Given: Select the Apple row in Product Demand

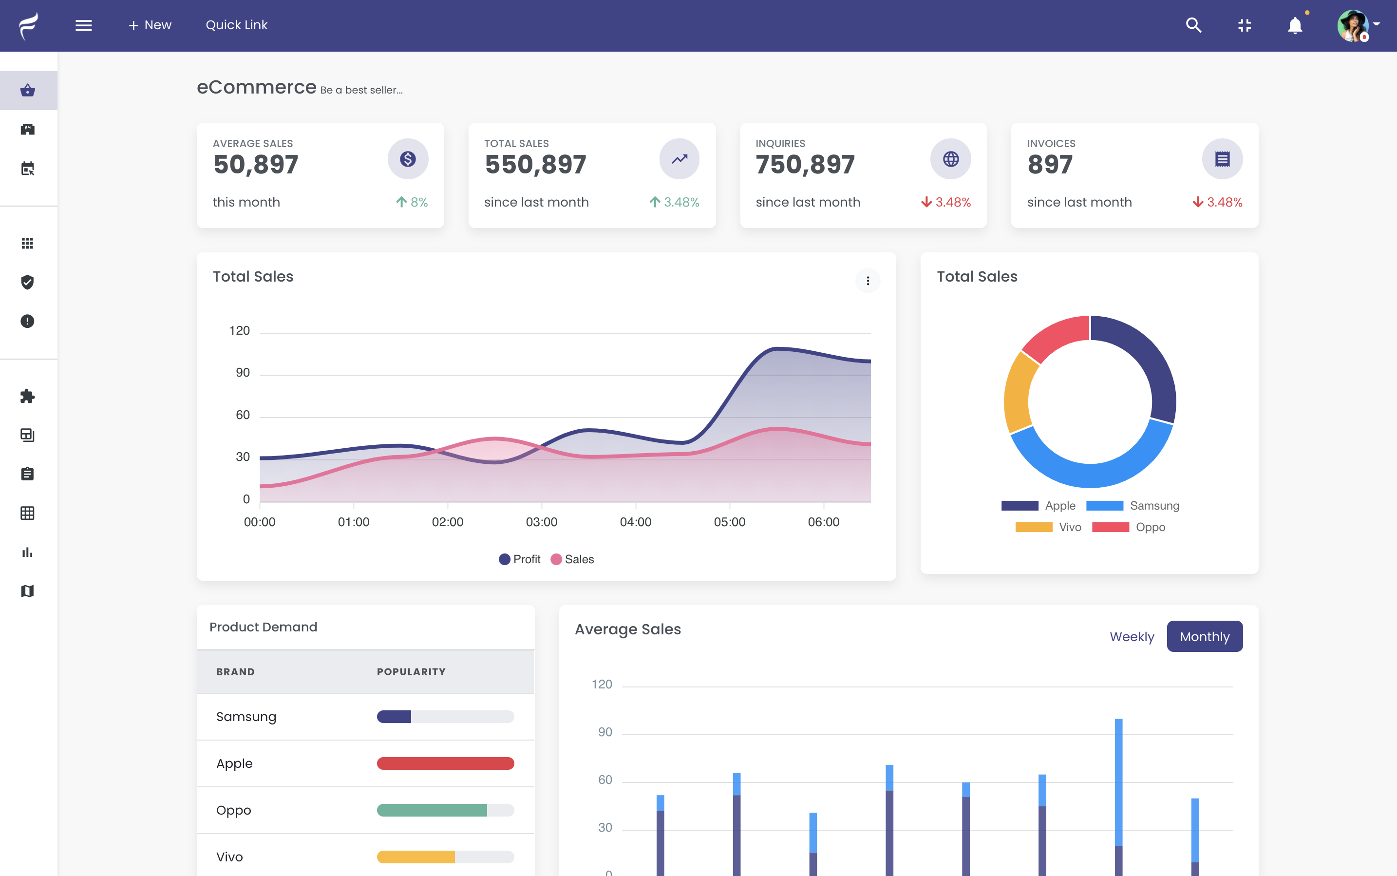Looking at the screenshot, I should tap(365, 763).
